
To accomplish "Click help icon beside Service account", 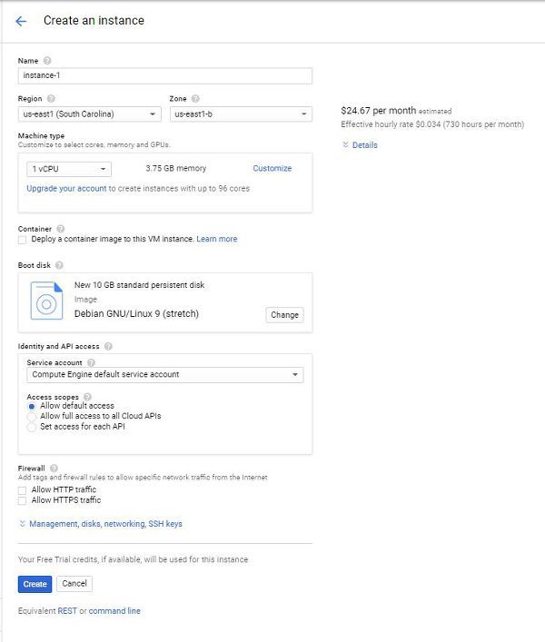I will pyautogui.click(x=91, y=362).
